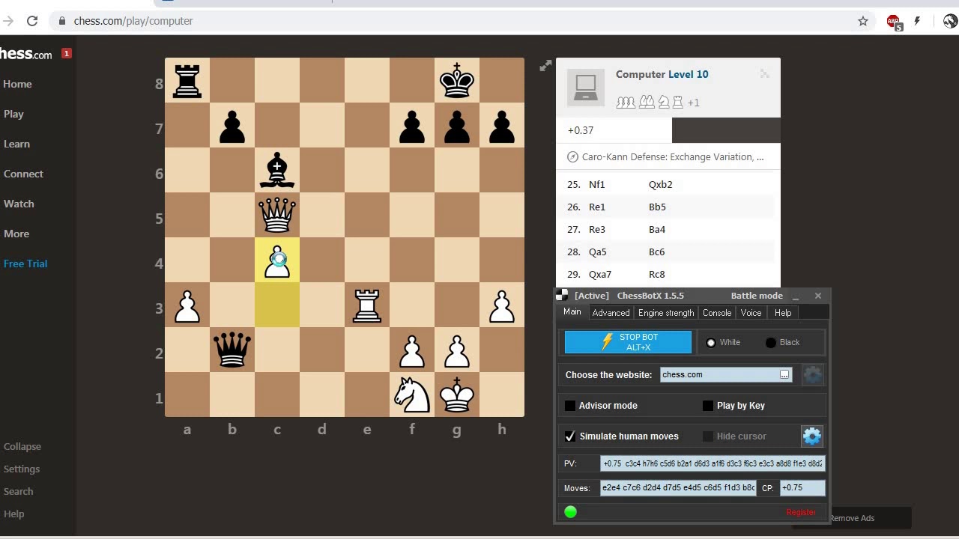The image size is (959, 539).
Task: Click the red Register link
Action: [x=800, y=512]
